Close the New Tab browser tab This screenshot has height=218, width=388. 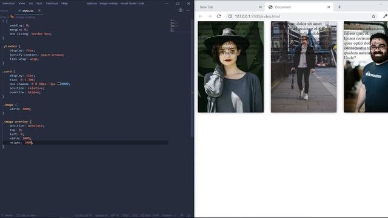[x=260, y=7]
